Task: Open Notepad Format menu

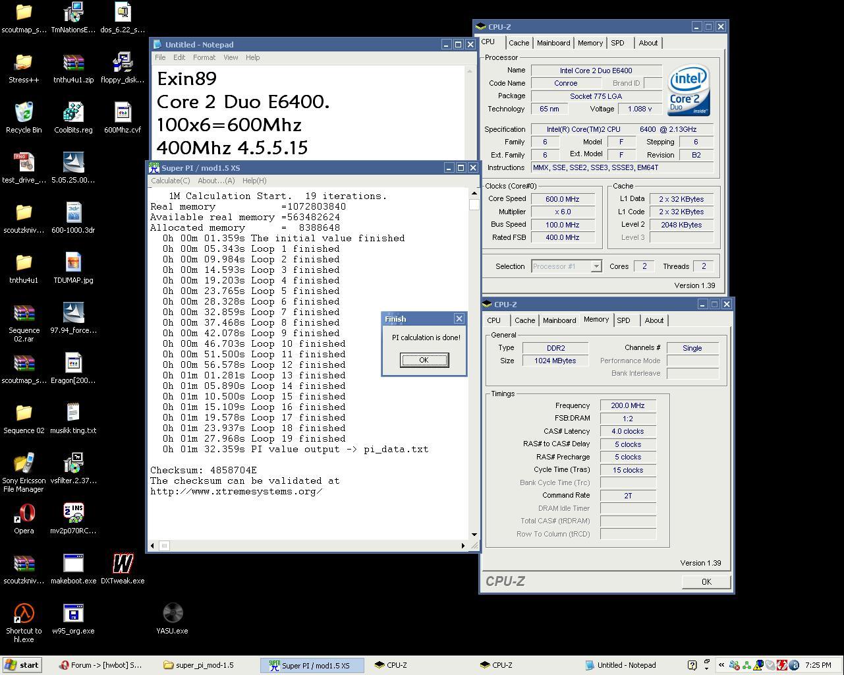Action: pos(204,57)
